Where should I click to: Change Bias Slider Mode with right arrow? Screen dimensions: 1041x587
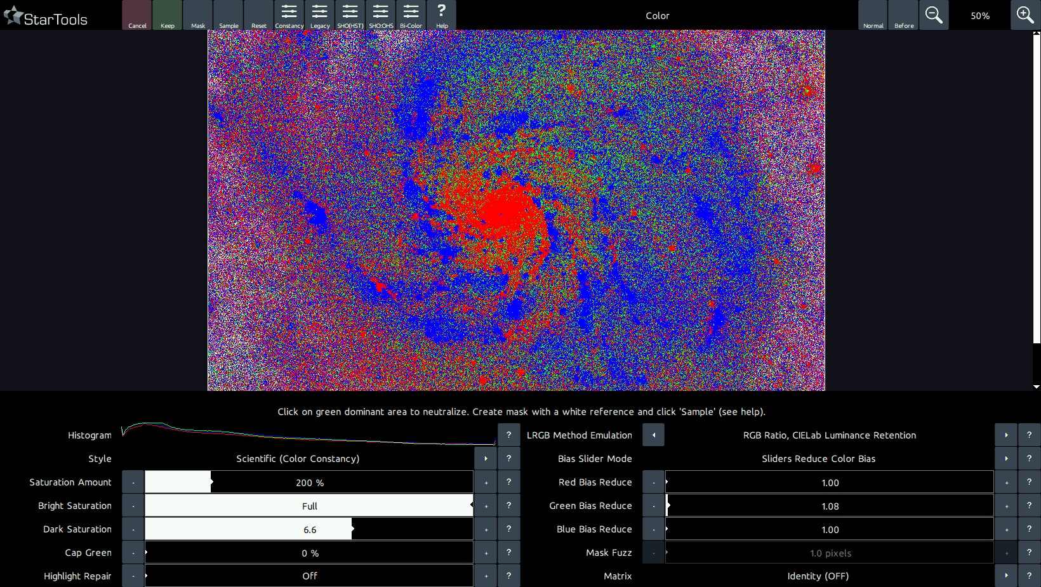pyautogui.click(x=1006, y=458)
